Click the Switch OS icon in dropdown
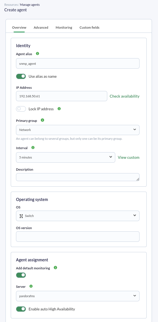 pyautogui.click(x=21, y=216)
